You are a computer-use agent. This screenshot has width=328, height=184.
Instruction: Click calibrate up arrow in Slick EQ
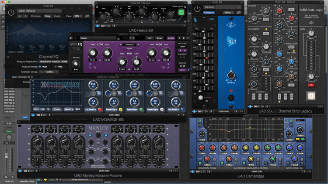pos(180,51)
